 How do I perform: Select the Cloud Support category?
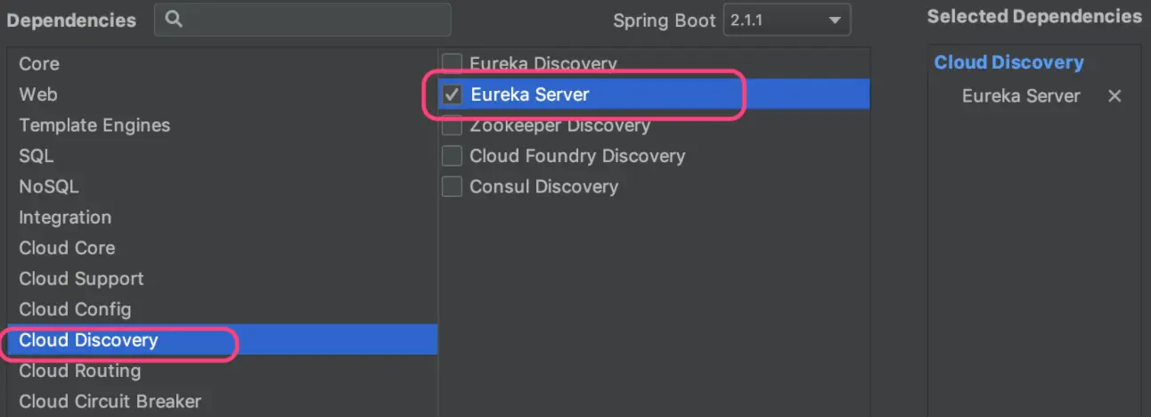[222, 279]
